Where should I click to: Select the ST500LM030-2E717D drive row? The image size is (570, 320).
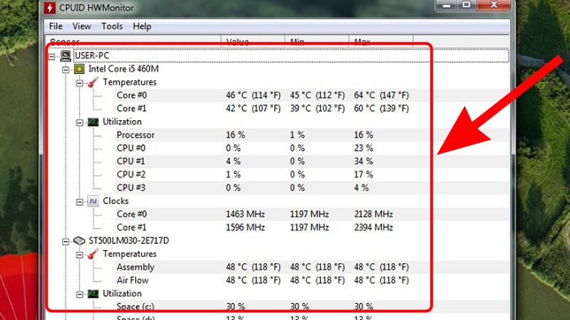coord(129,240)
